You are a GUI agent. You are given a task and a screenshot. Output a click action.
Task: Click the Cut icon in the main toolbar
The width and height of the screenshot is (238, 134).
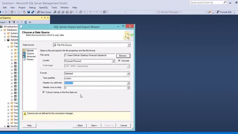point(77,12)
